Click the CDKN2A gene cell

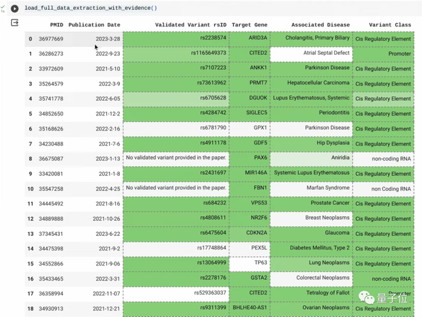(249, 234)
